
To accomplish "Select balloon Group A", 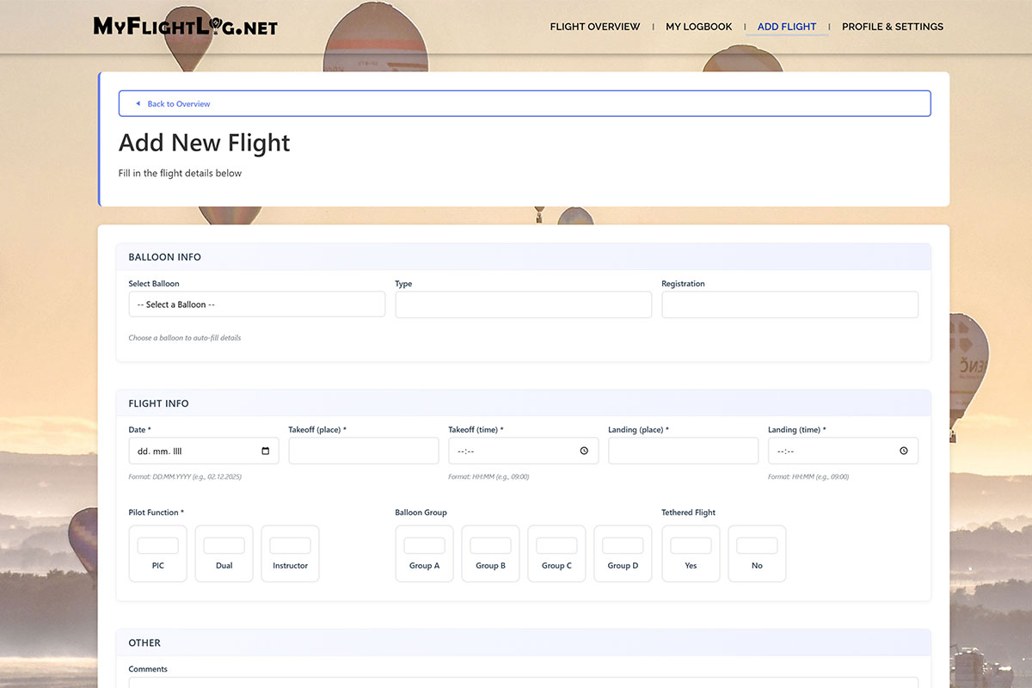I will (424, 553).
